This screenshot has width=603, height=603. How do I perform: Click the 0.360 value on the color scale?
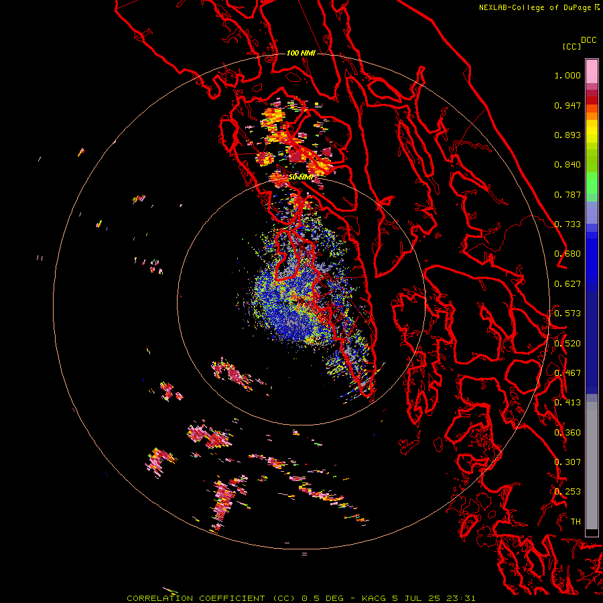567,433
